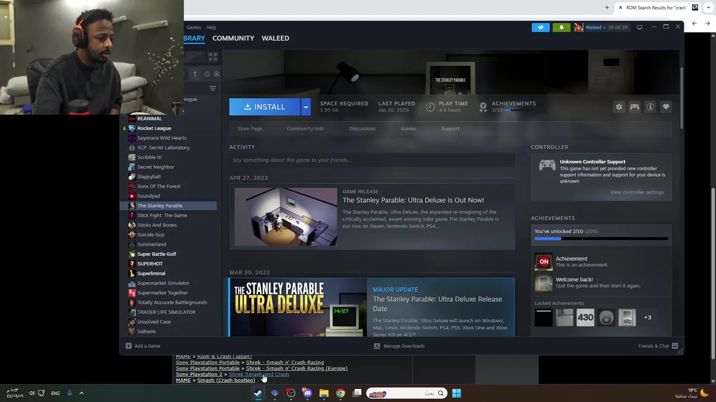Expand Install options dropdown arrow
The width and height of the screenshot is (716, 402).
coord(305,107)
